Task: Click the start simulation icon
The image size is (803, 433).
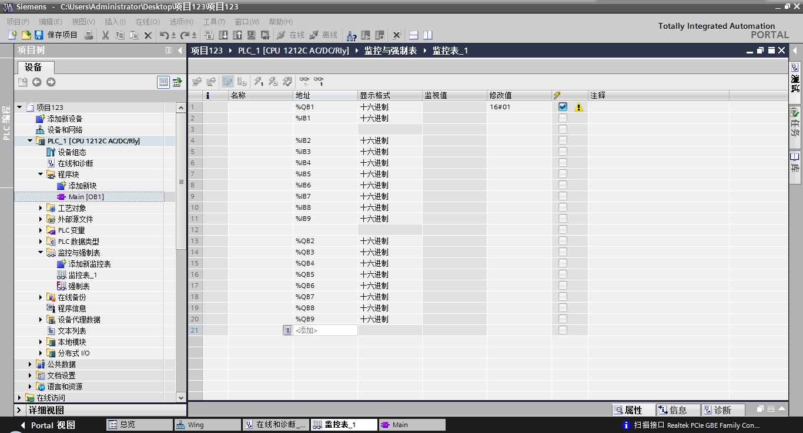Action: (x=252, y=35)
